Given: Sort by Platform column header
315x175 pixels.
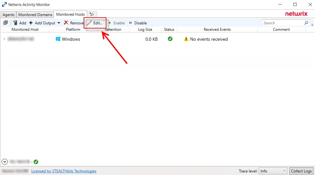Looking at the screenshot, I should coord(73,29).
